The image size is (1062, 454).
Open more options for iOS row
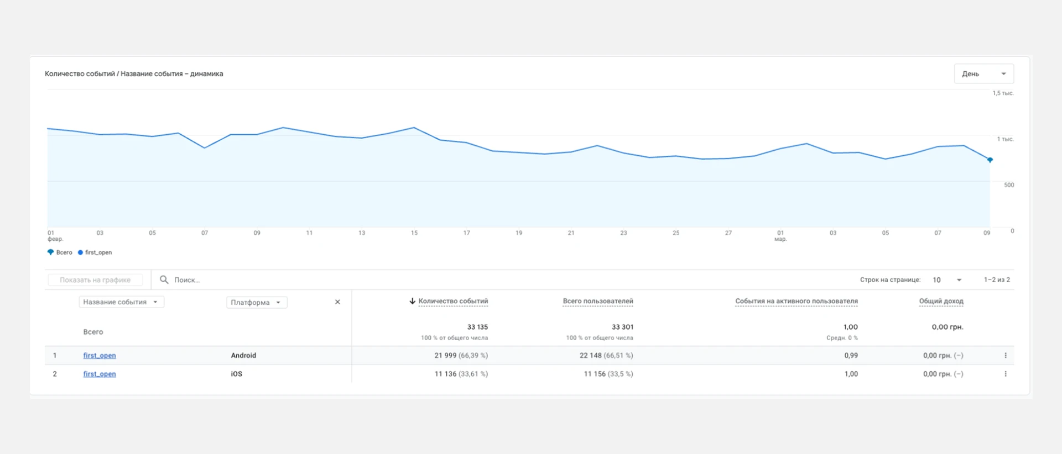point(1005,374)
